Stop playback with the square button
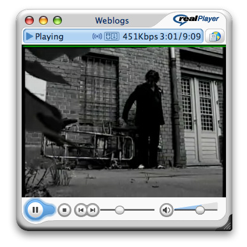Viewport: 247px width, 247px height. pos(64,210)
